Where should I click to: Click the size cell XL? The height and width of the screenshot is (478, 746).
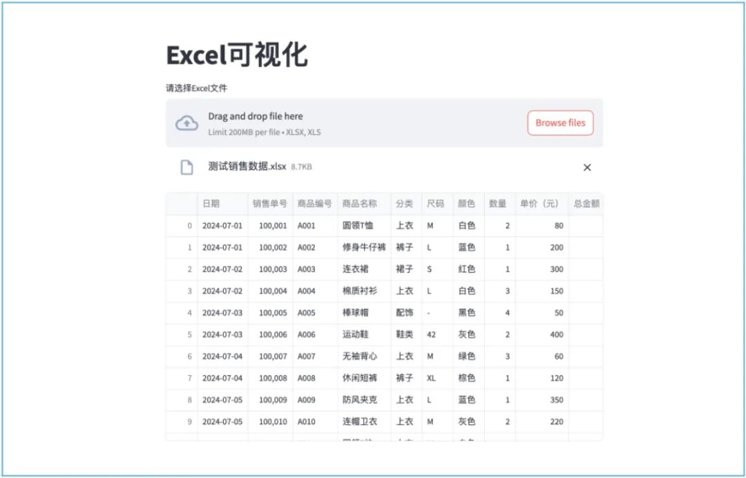(437, 378)
